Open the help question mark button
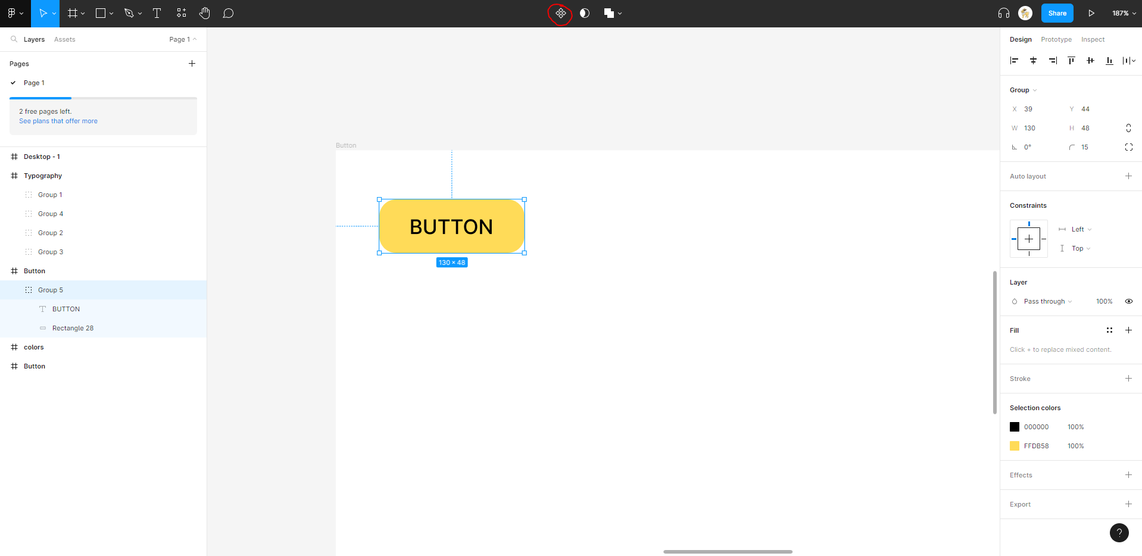This screenshot has height=556, width=1142. pyautogui.click(x=1119, y=533)
